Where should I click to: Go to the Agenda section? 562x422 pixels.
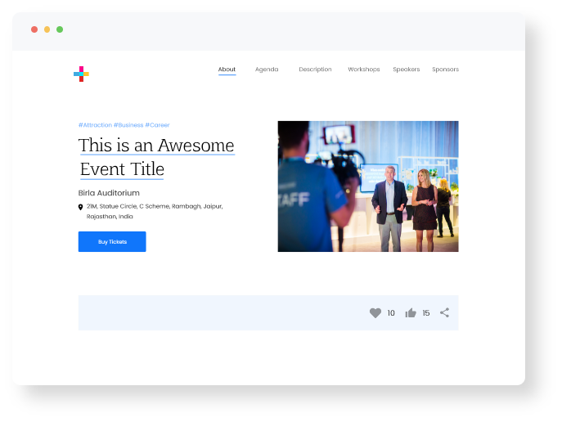[267, 70]
